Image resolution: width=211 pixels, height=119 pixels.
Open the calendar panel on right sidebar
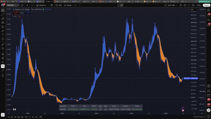coord(209,95)
